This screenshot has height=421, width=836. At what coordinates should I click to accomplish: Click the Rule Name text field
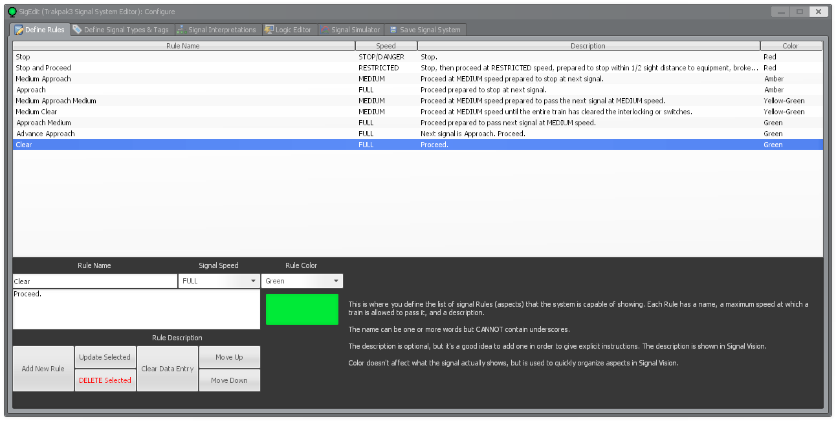pos(95,281)
